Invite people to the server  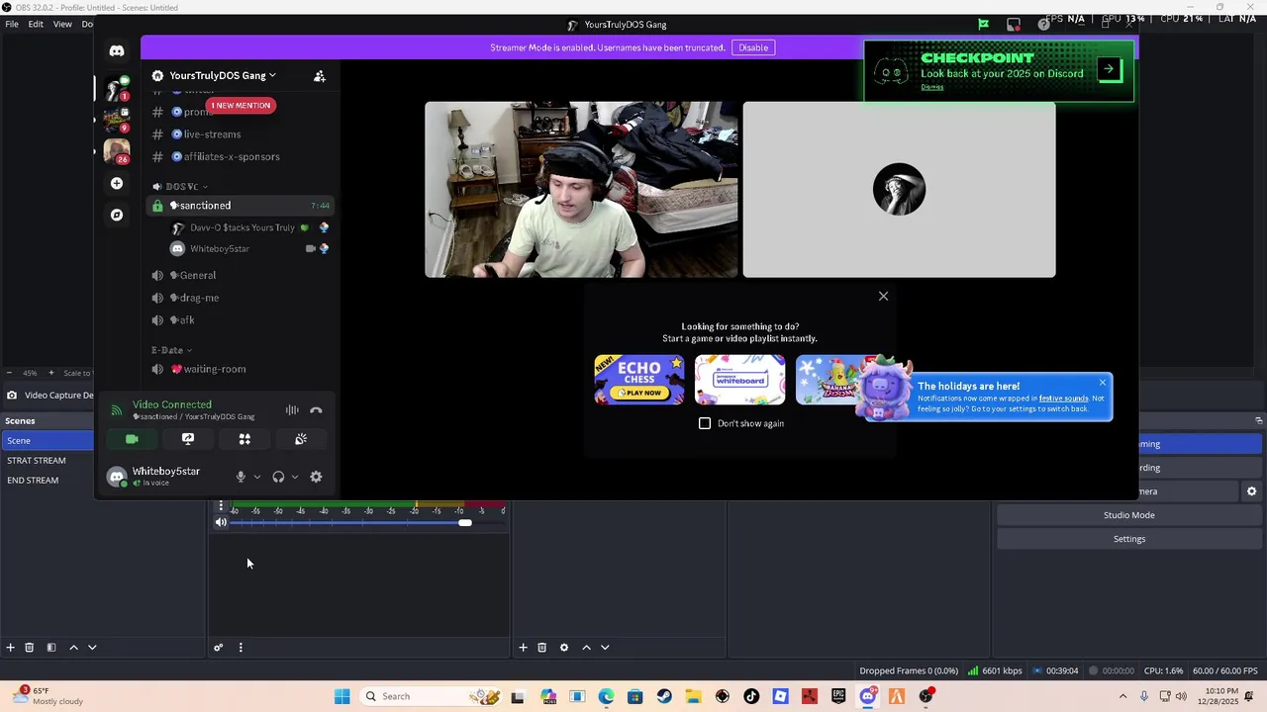click(x=320, y=76)
